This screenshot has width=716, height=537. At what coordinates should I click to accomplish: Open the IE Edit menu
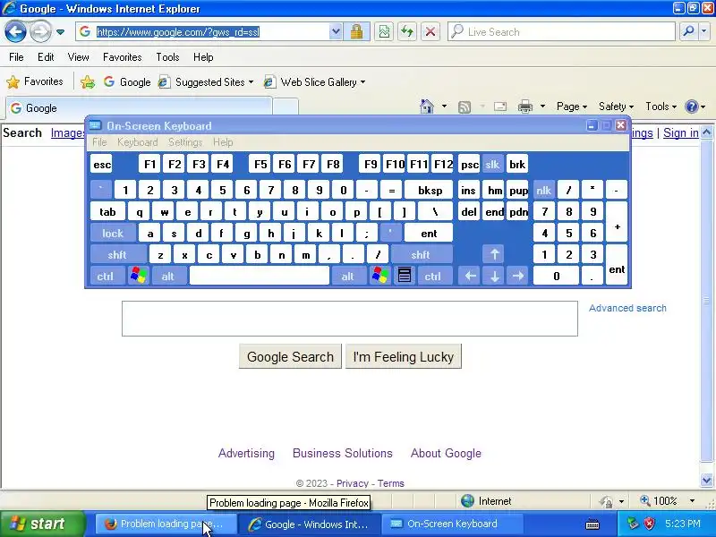click(x=46, y=57)
